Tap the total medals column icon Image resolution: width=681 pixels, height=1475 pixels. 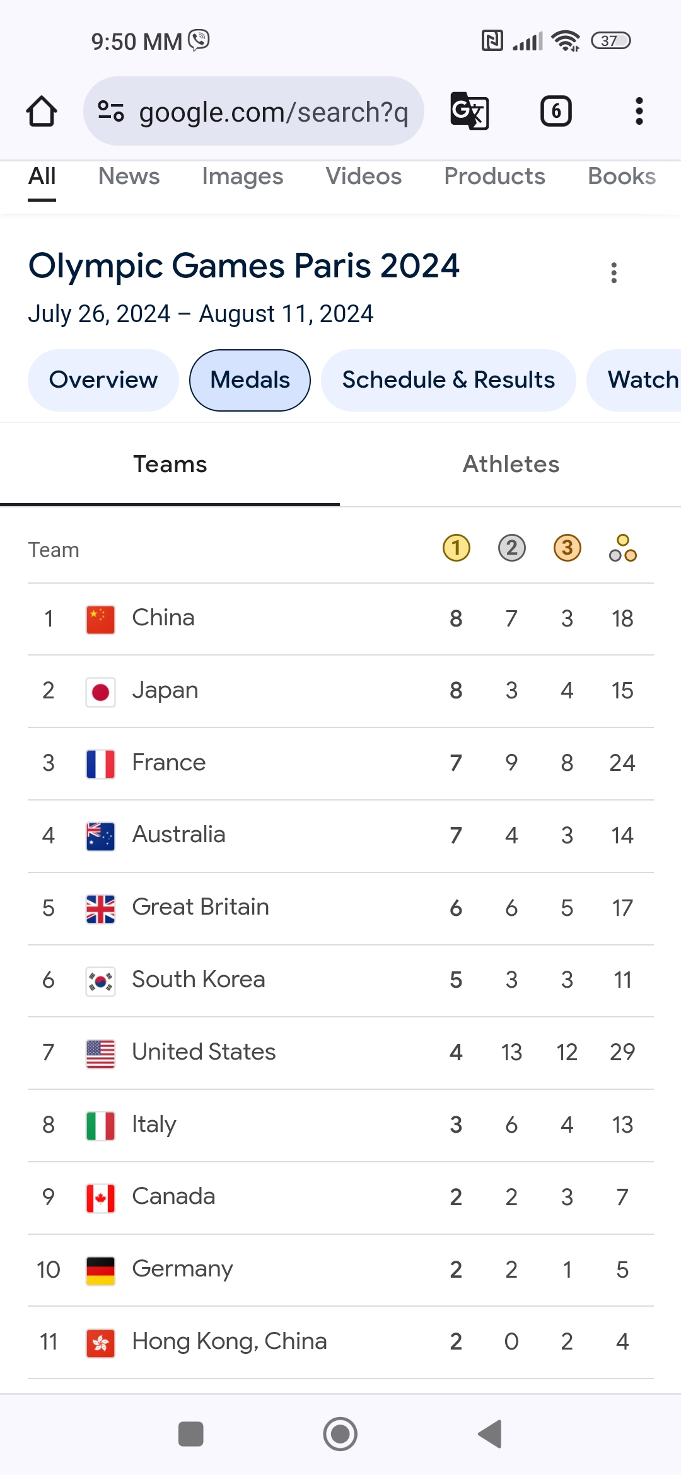[623, 548]
